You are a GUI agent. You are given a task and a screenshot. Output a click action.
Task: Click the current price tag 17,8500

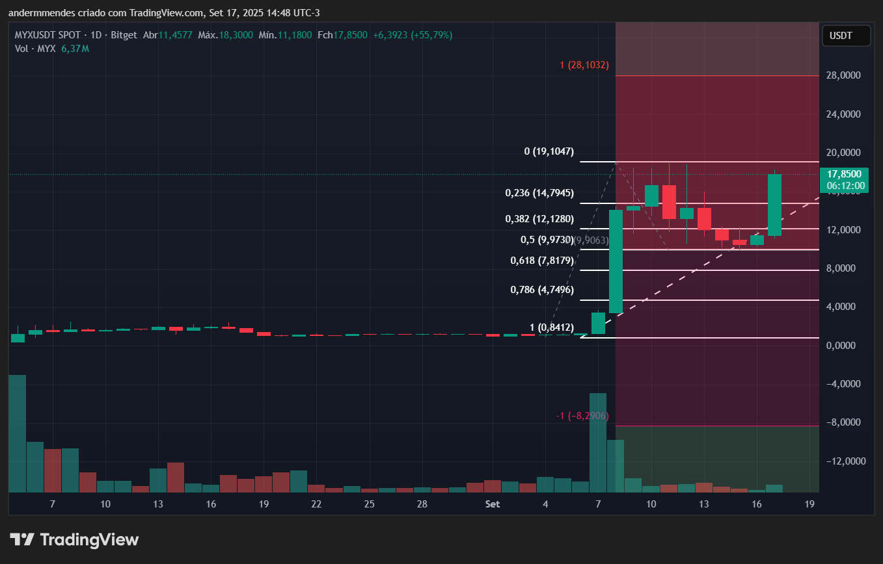click(845, 174)
